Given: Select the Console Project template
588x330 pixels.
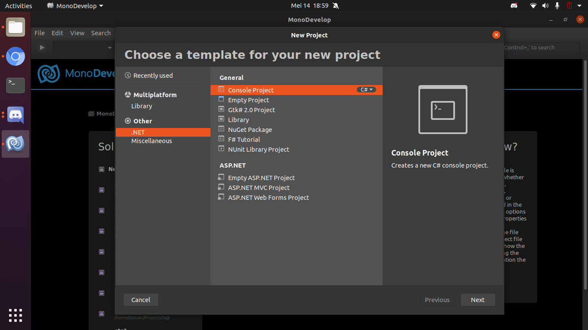Looking at the screenshot, I should click(x=296, y=90).
